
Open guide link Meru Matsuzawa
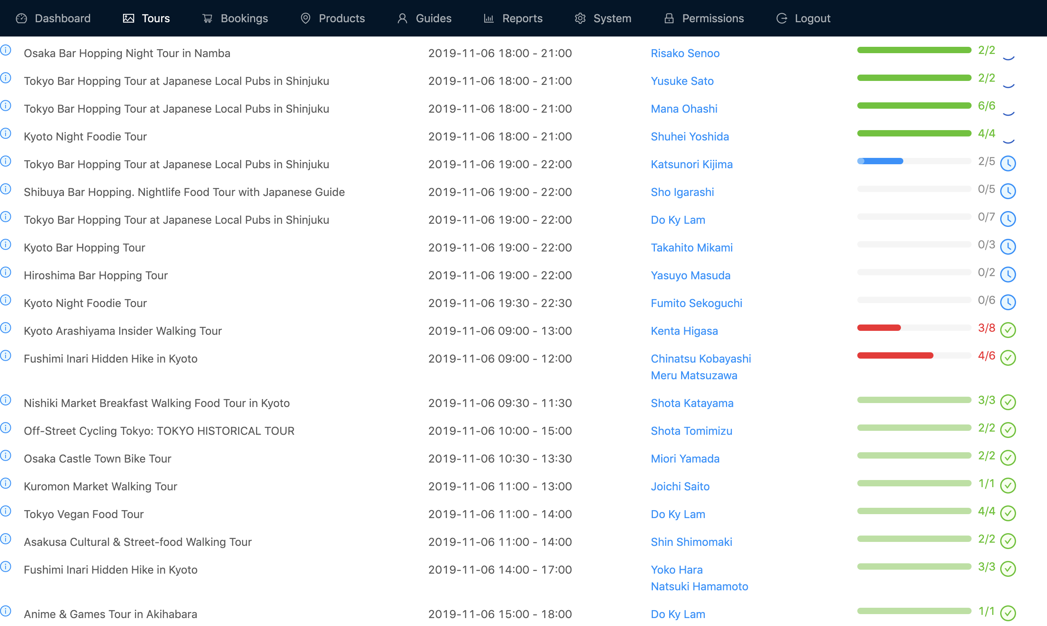693,375
